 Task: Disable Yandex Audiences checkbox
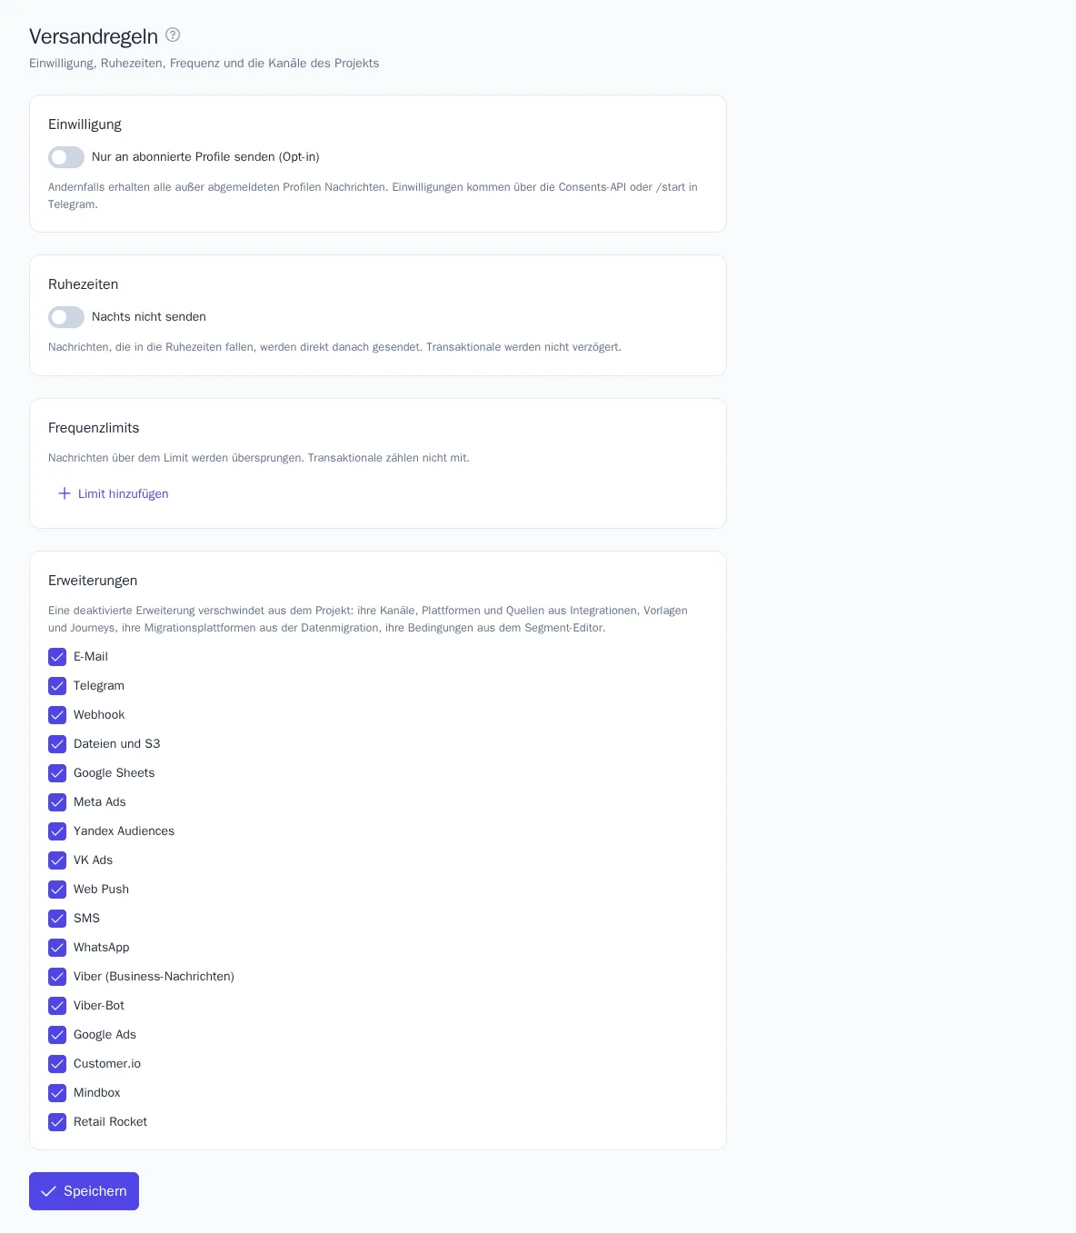[x=57, y=831]
